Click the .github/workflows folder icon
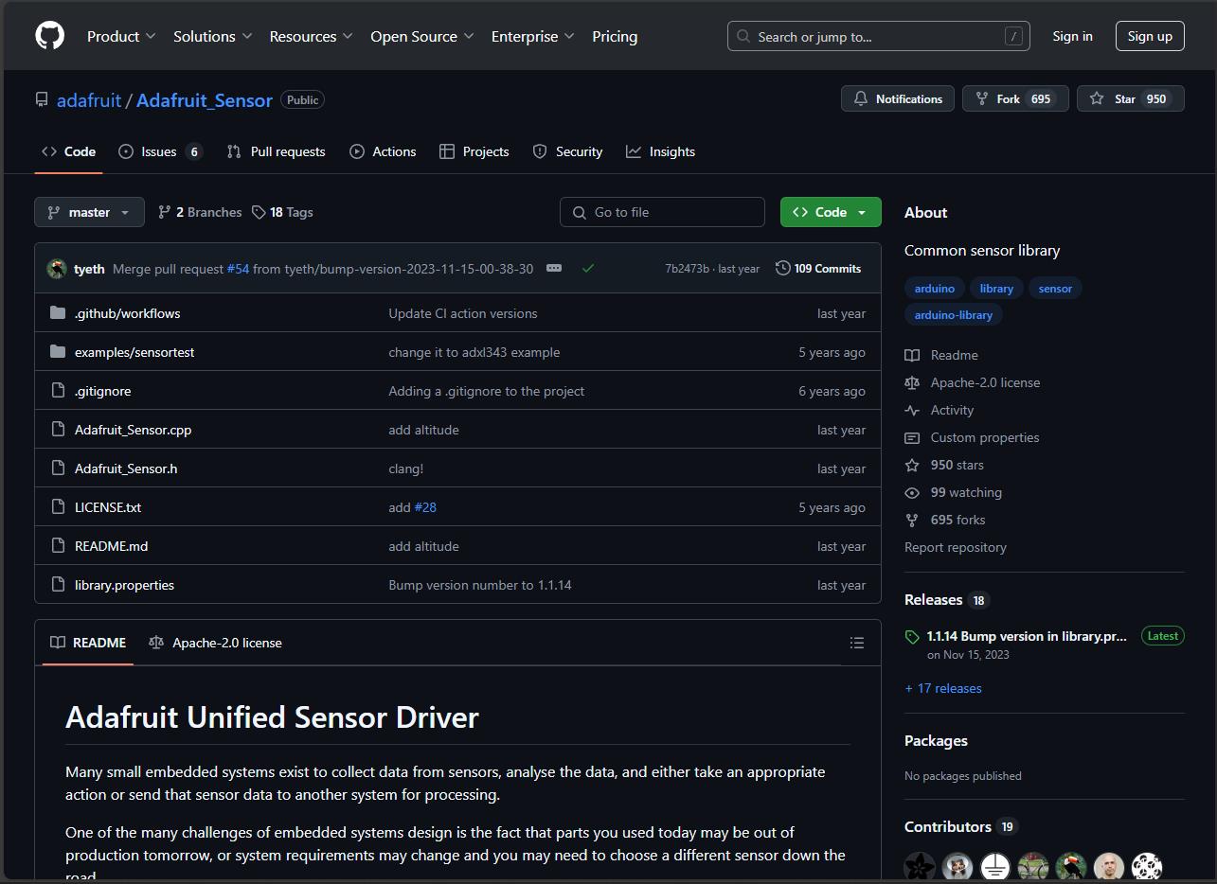 tap(58, 312)
